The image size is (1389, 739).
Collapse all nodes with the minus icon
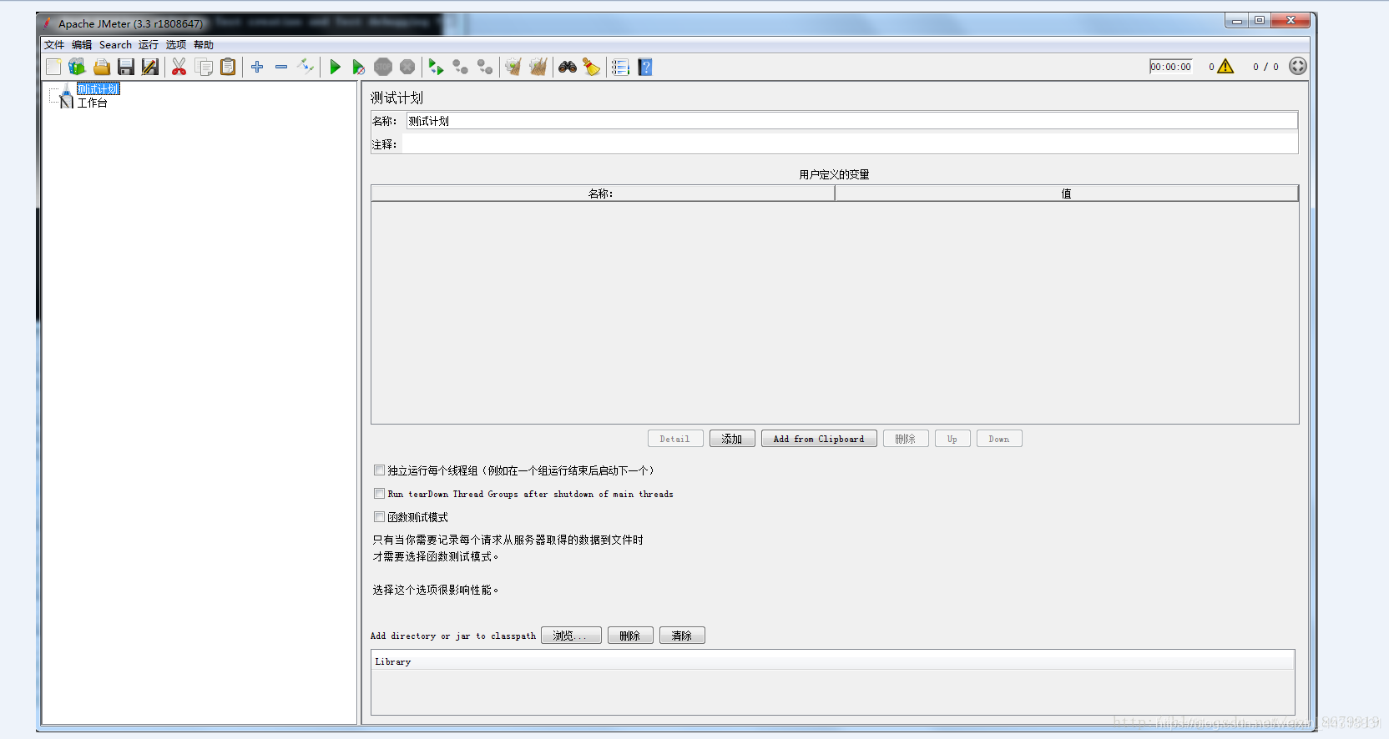tap(281, 67)
